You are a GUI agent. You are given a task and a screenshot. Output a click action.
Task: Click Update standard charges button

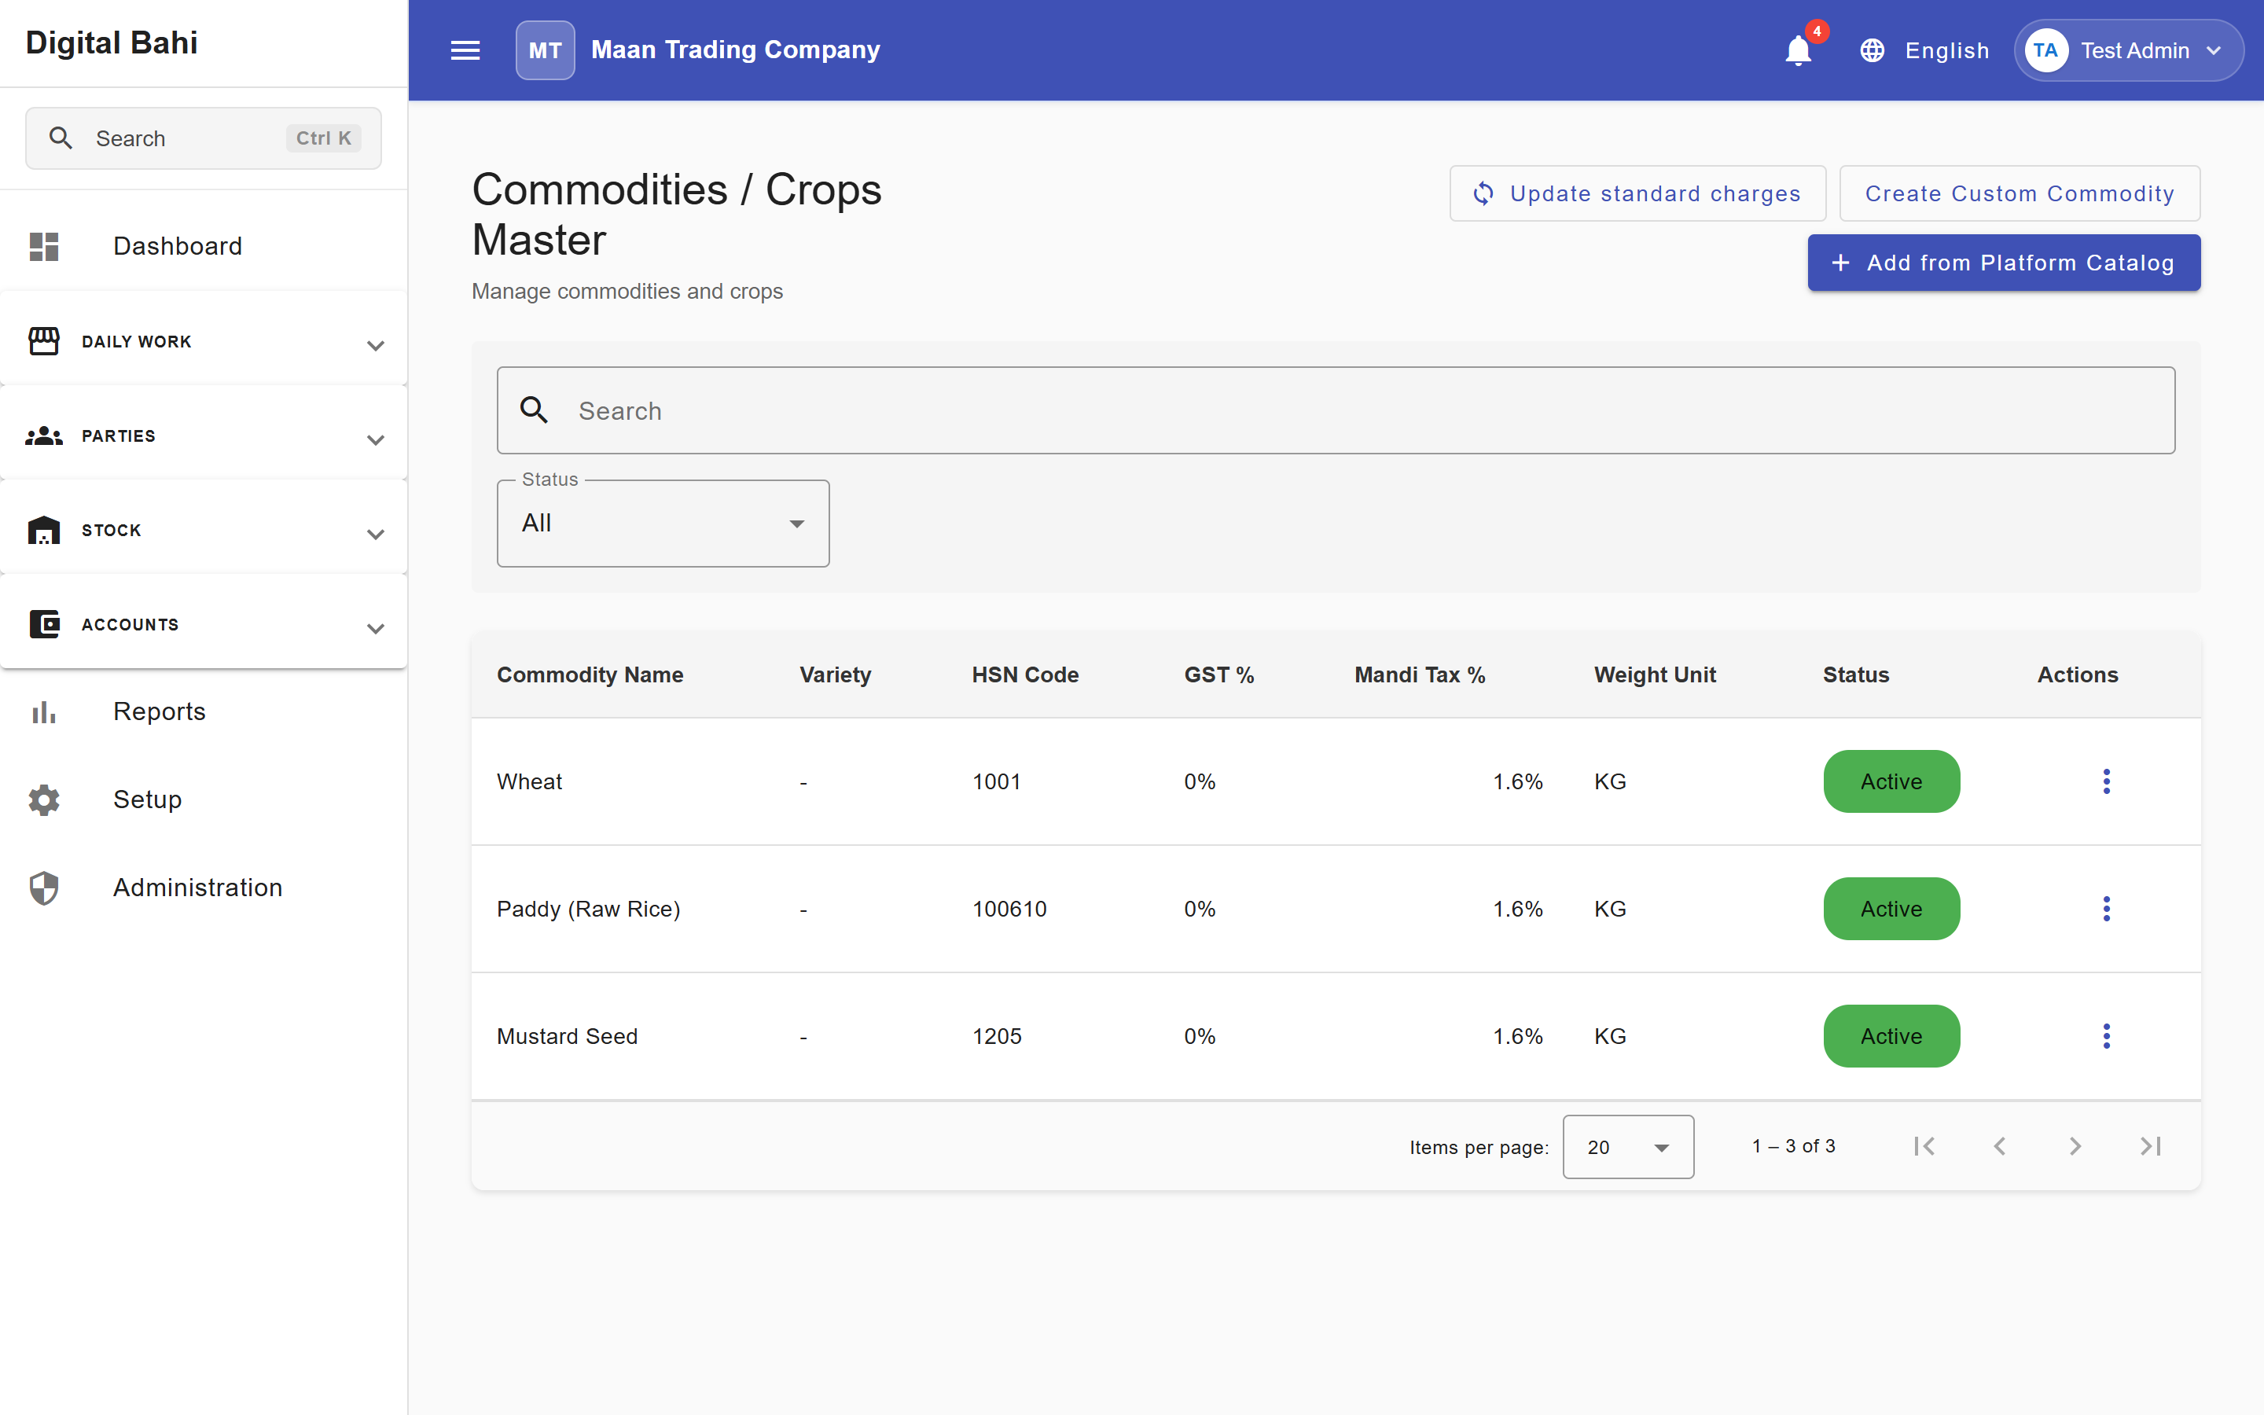coord(1637,193)
